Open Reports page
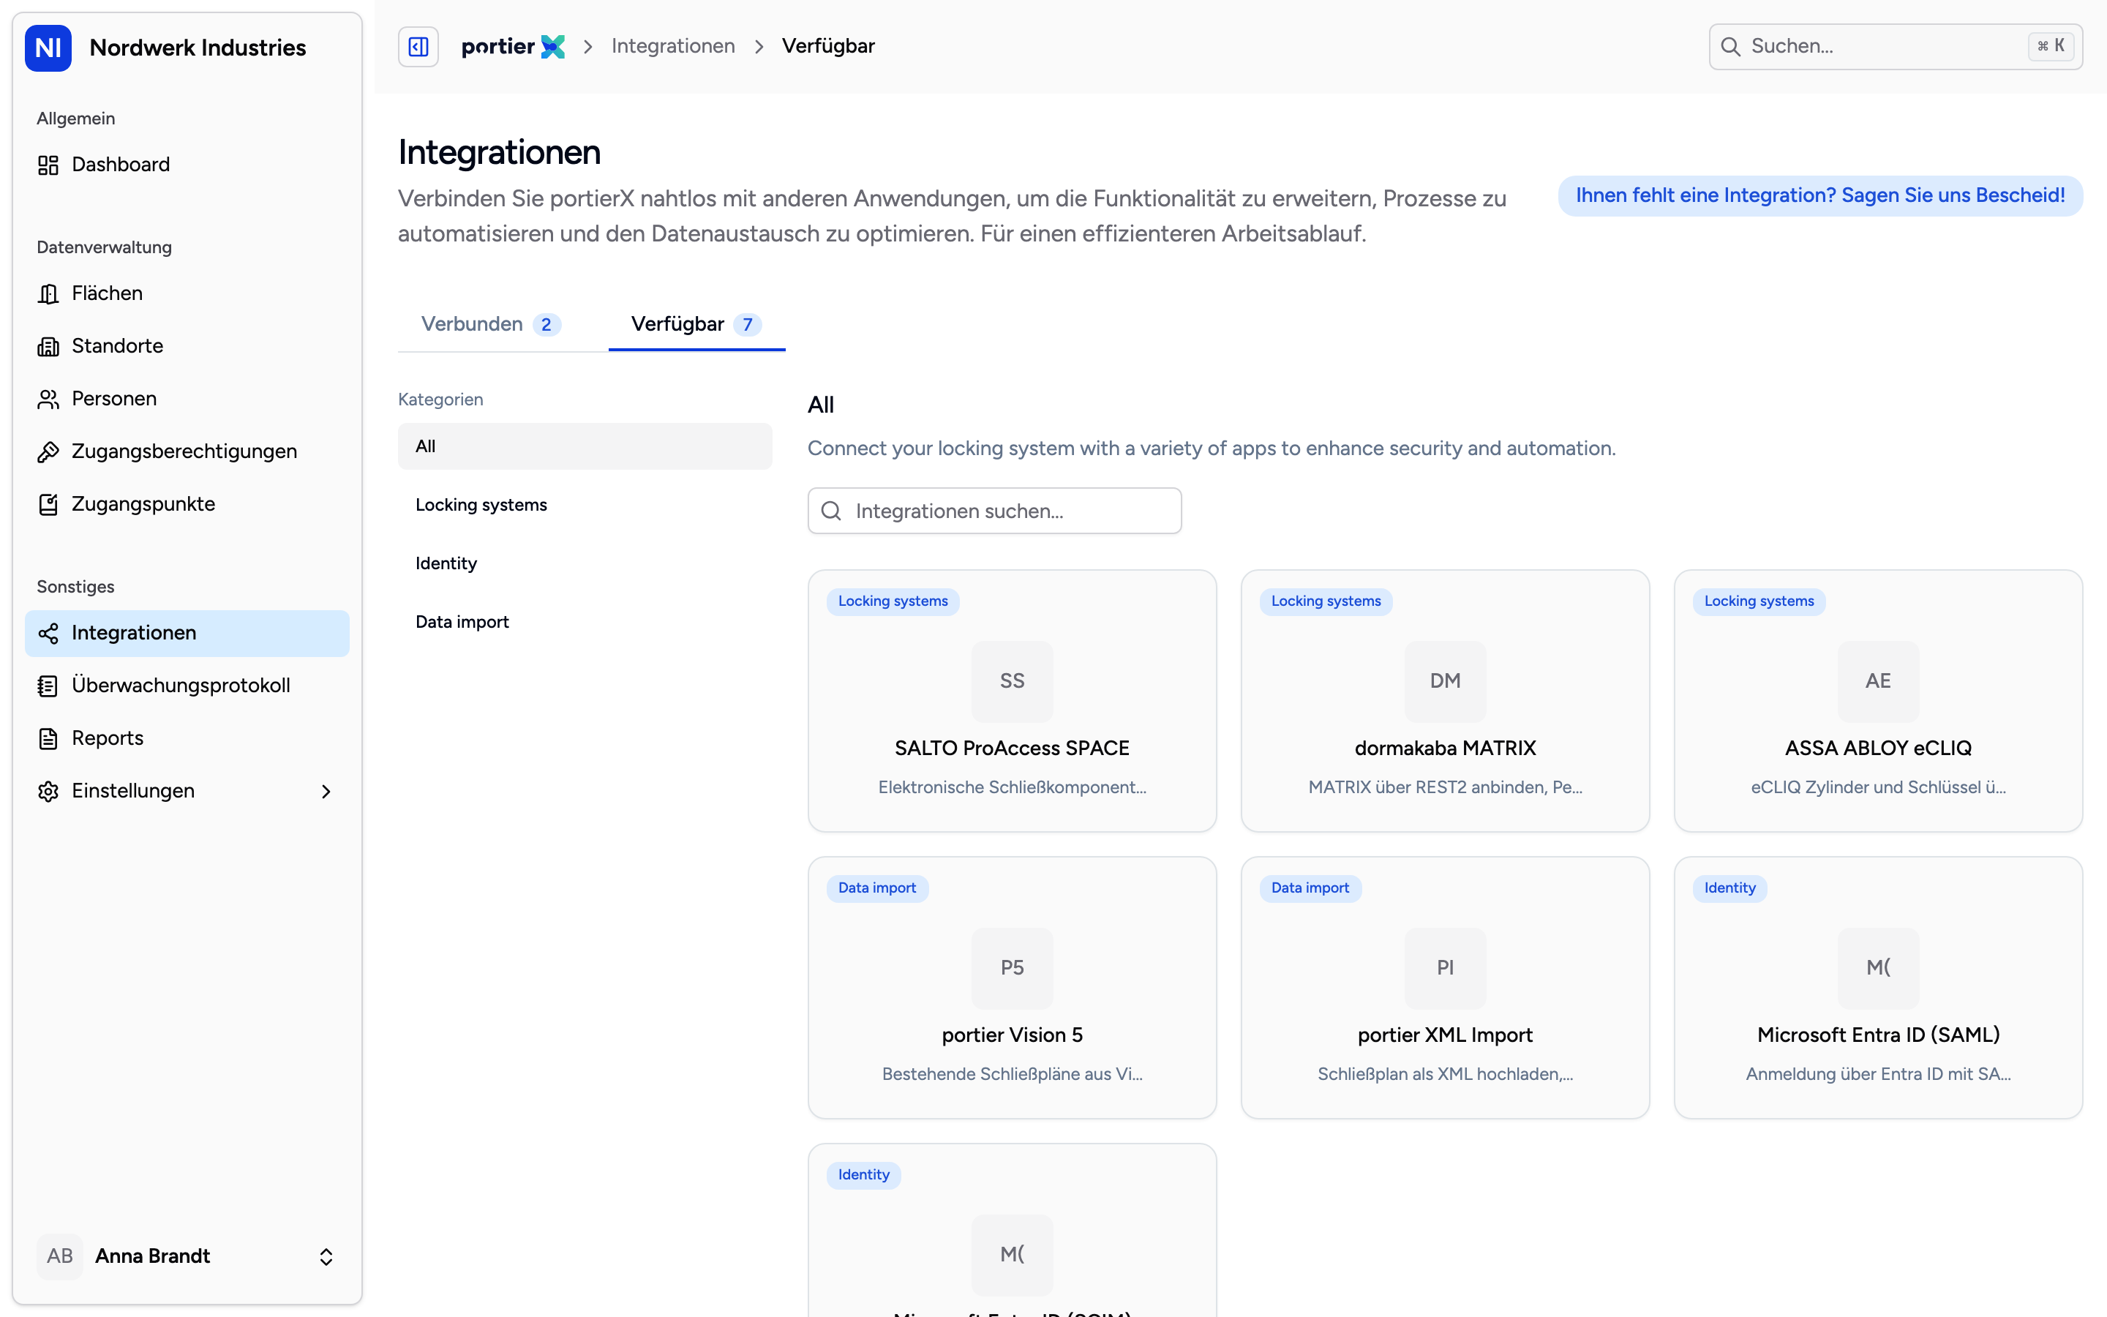The image size is (2107, 1317). pos(187,739)
